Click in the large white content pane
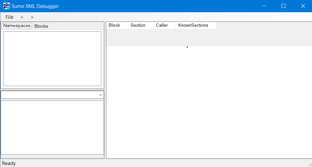Viewport: 312px width, 167px height. coord(209,102)
